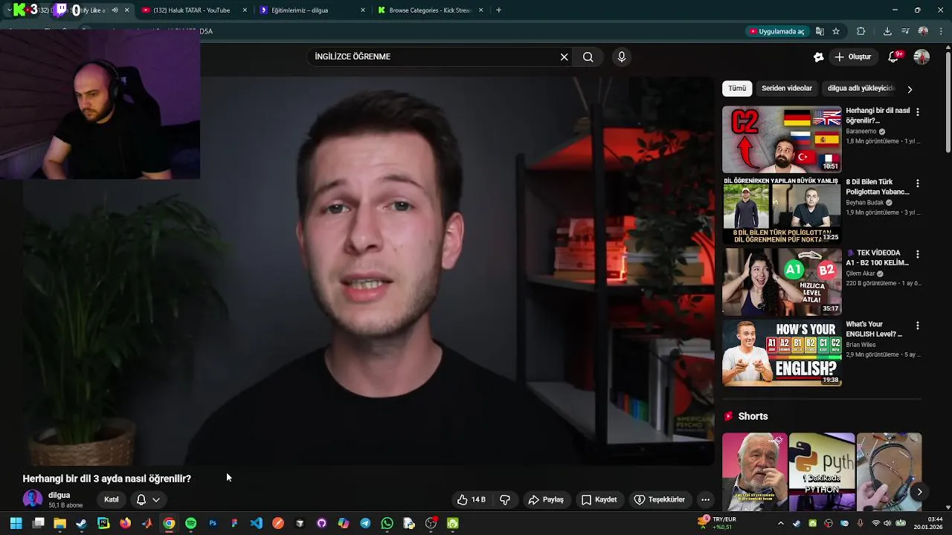The height and width of the screenshot is (535, 952).
Task: Select dilgua adlı yükleyiciden chip
Action: [x=860, y=88]
